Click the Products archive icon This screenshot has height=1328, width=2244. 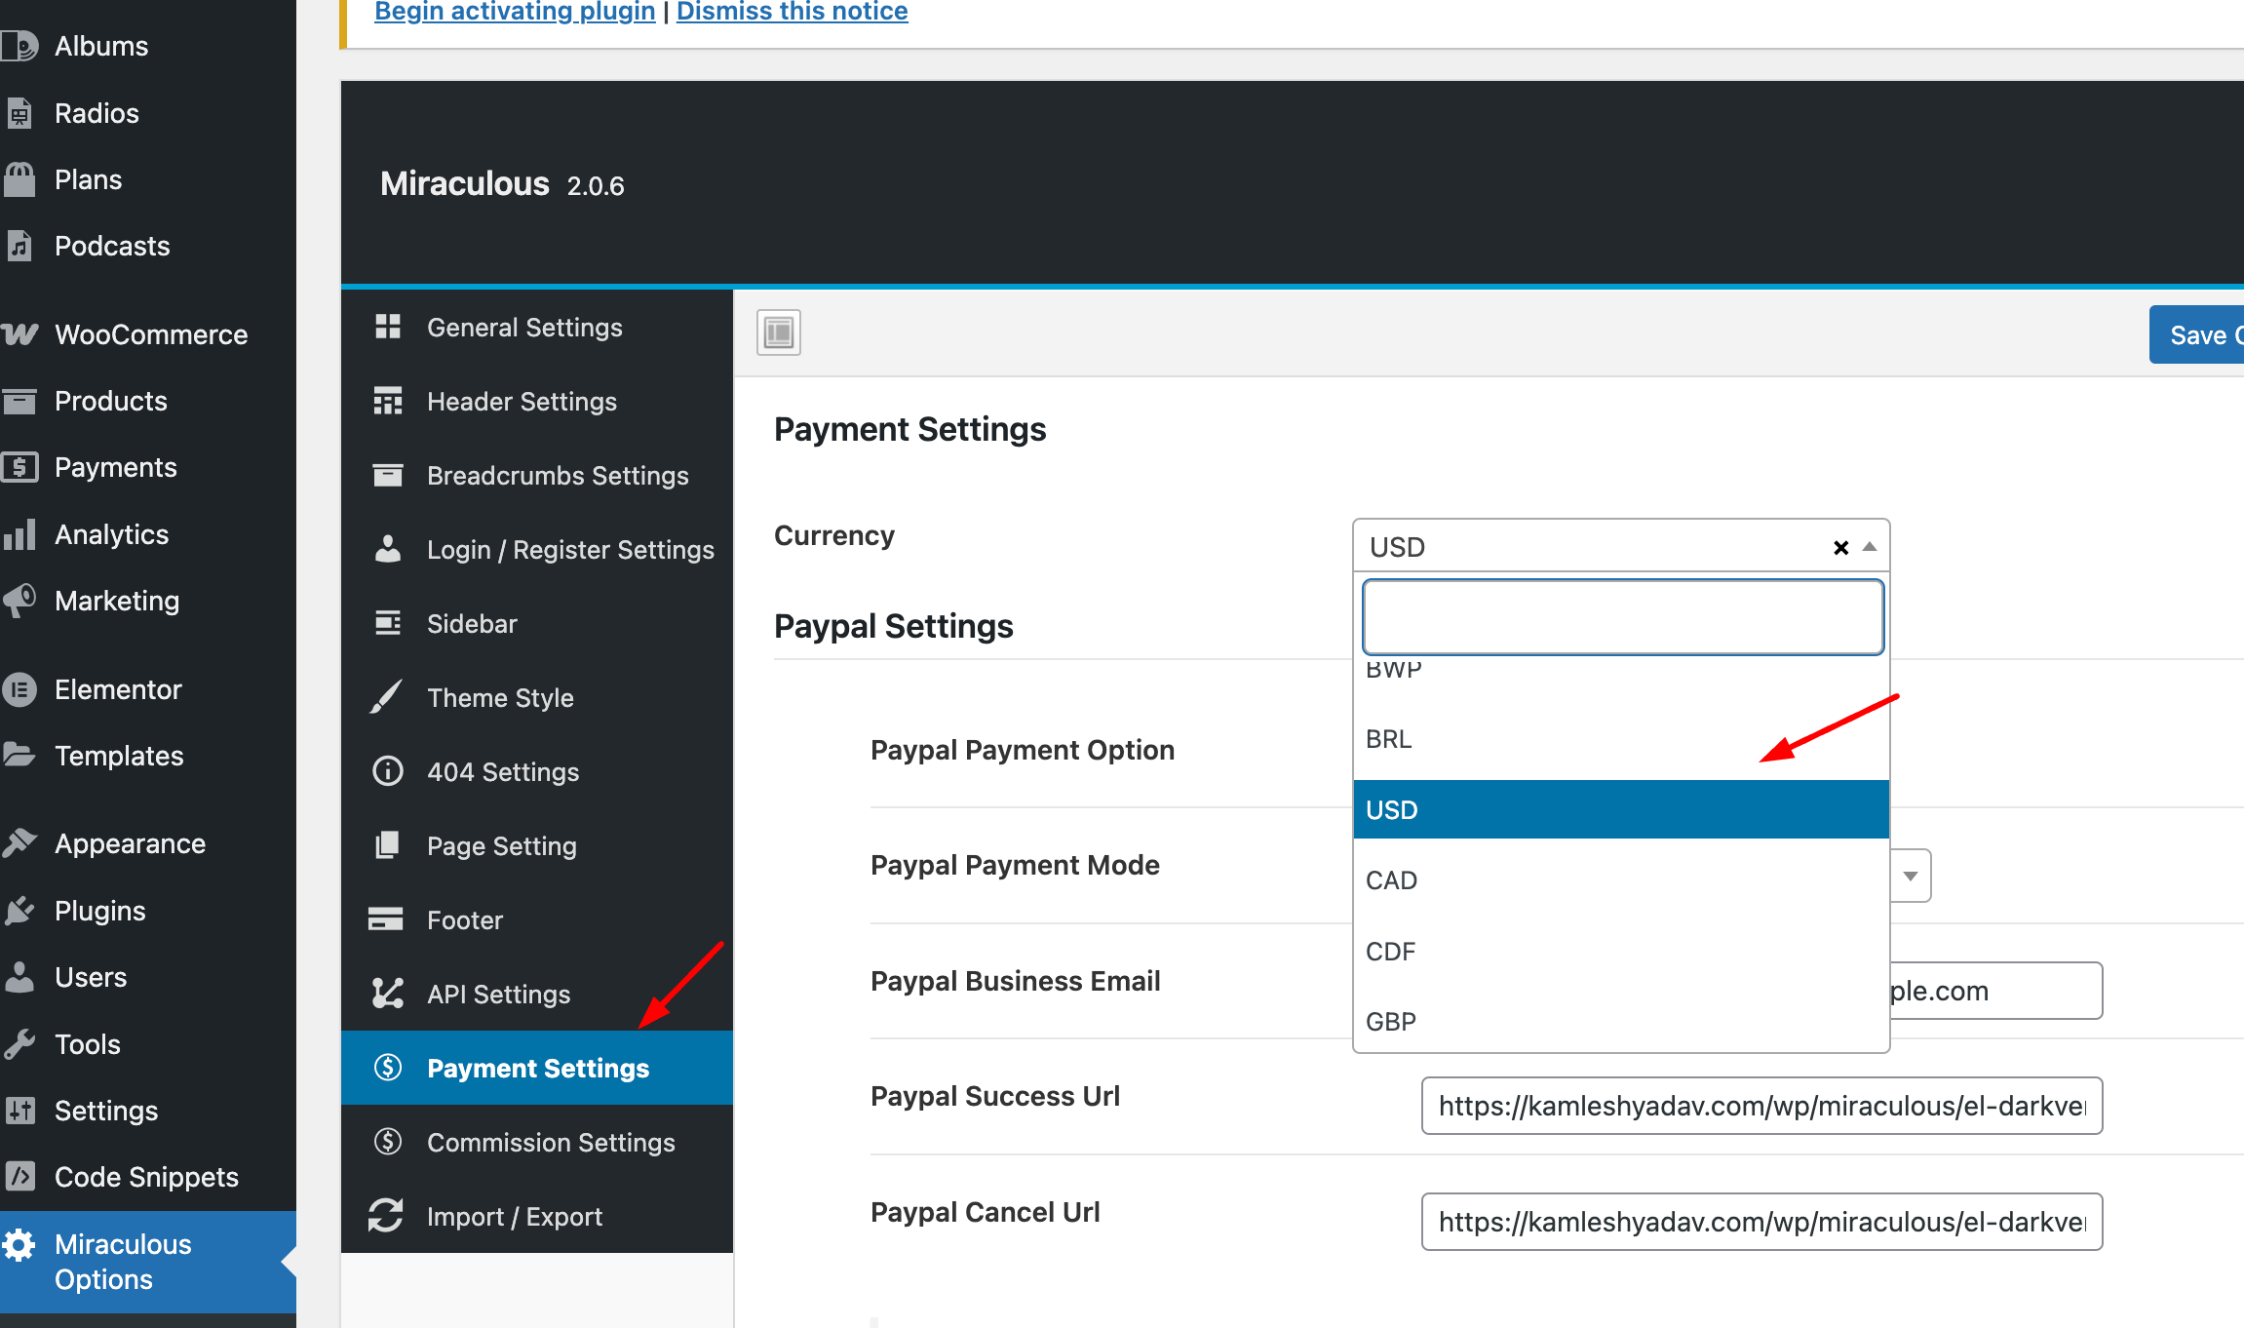(19, 401)
